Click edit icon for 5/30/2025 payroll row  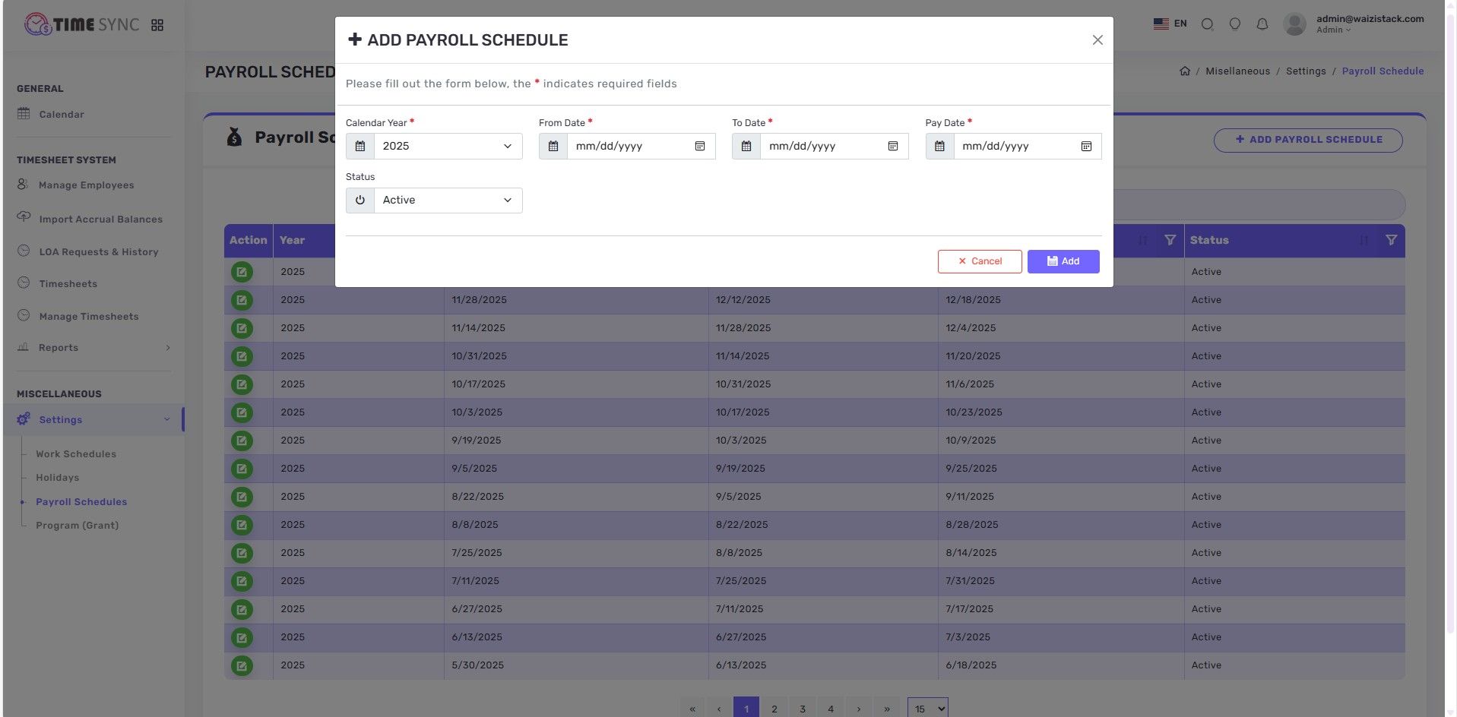tap(242, 666)
